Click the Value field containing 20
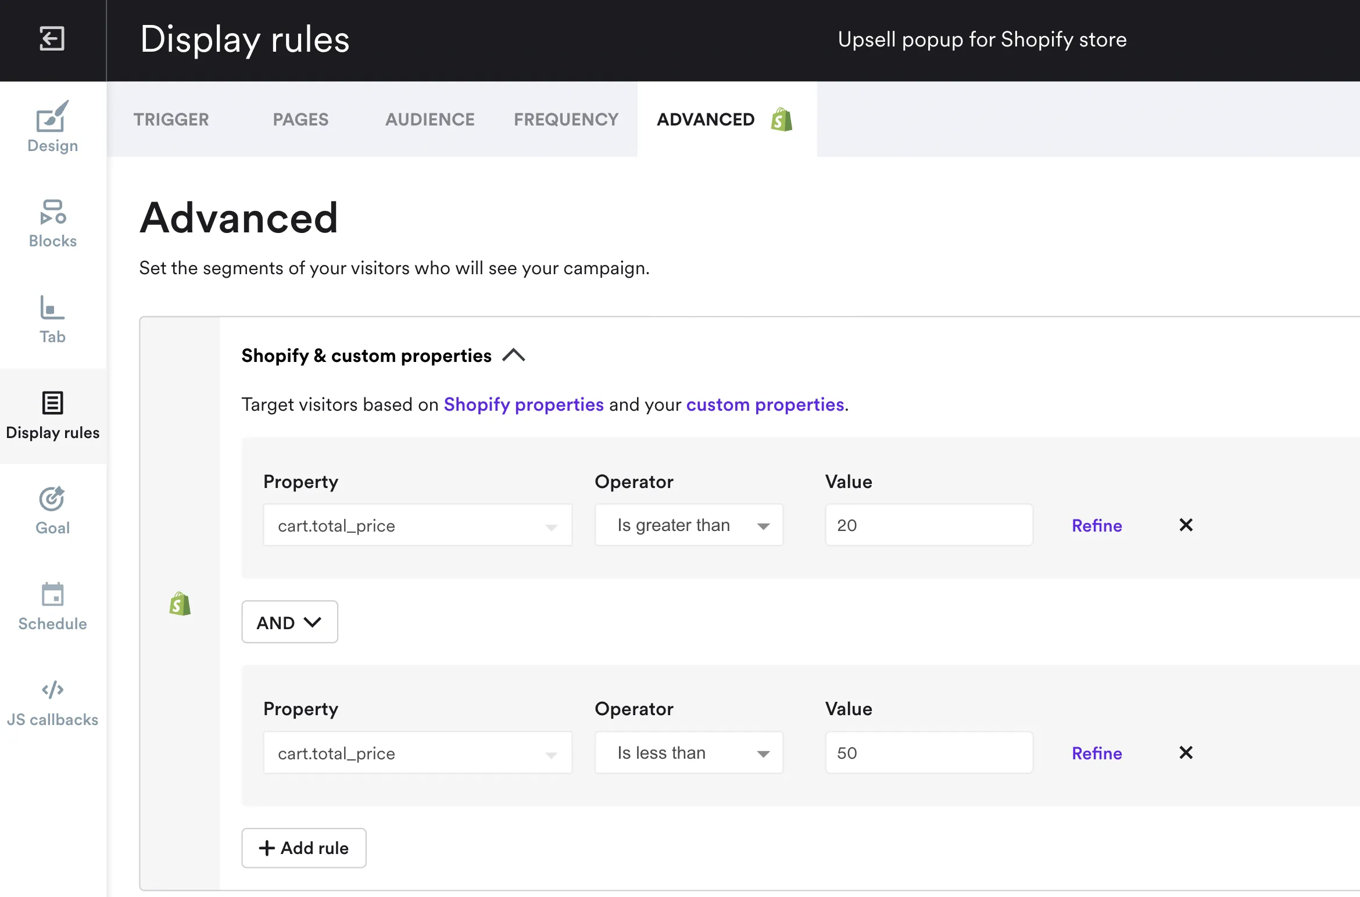The image size is (1360, 897). [928, 525]
